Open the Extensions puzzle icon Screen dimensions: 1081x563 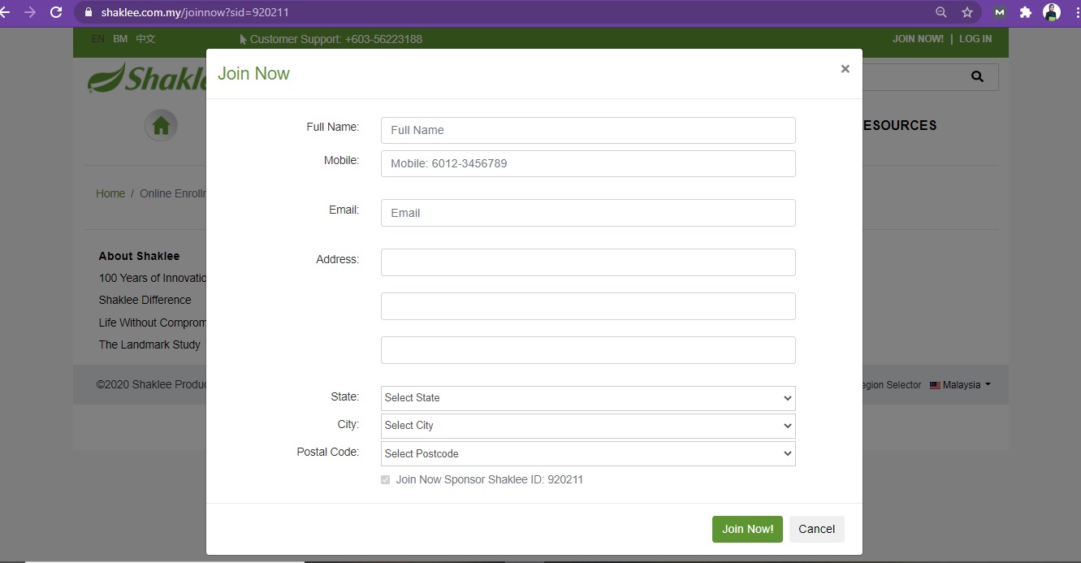1026,12
